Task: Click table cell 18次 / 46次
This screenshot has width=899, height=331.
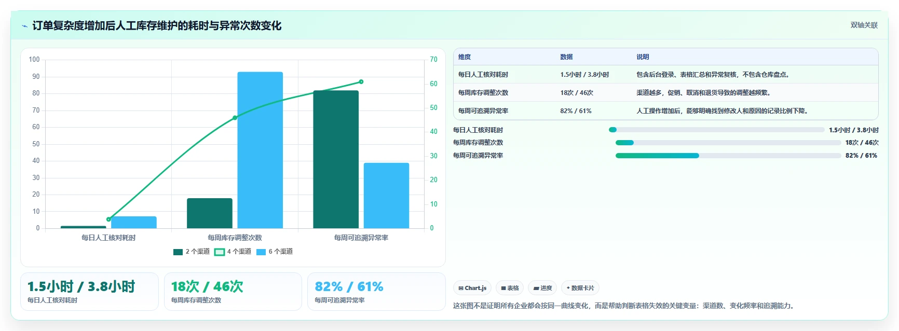Action: pyautogui.click(x=577, y=93)
